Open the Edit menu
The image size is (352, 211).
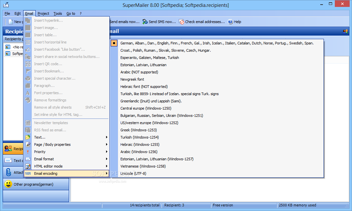click(18, 13)
